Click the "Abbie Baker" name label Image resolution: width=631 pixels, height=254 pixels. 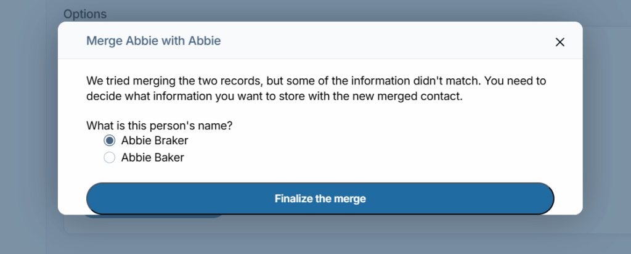(152, 158)
